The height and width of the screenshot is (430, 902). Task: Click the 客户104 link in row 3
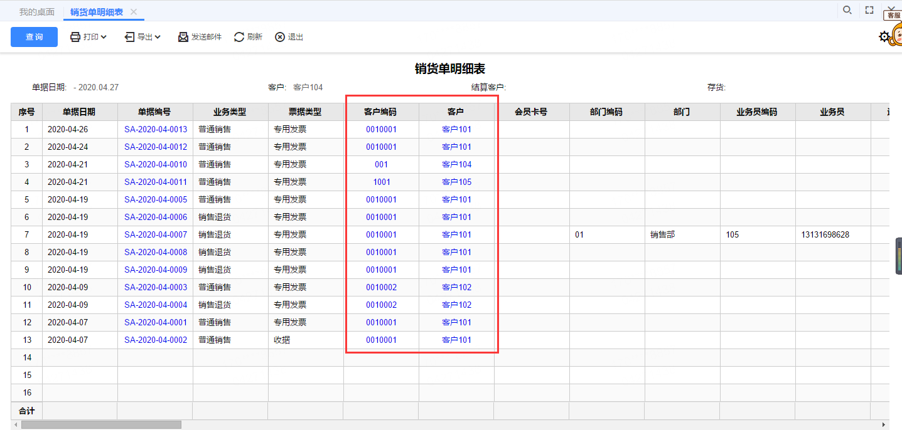(x=456, y=165)
